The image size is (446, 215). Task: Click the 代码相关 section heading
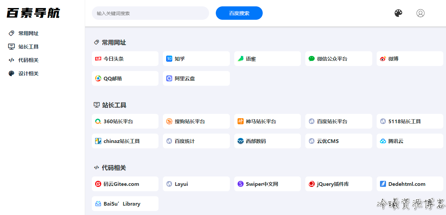114,168
